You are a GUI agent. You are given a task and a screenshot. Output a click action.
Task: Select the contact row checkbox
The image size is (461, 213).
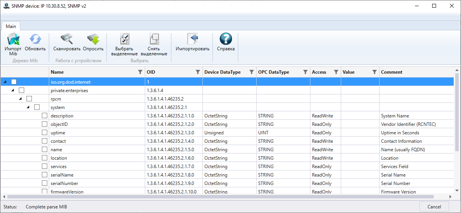45,141
